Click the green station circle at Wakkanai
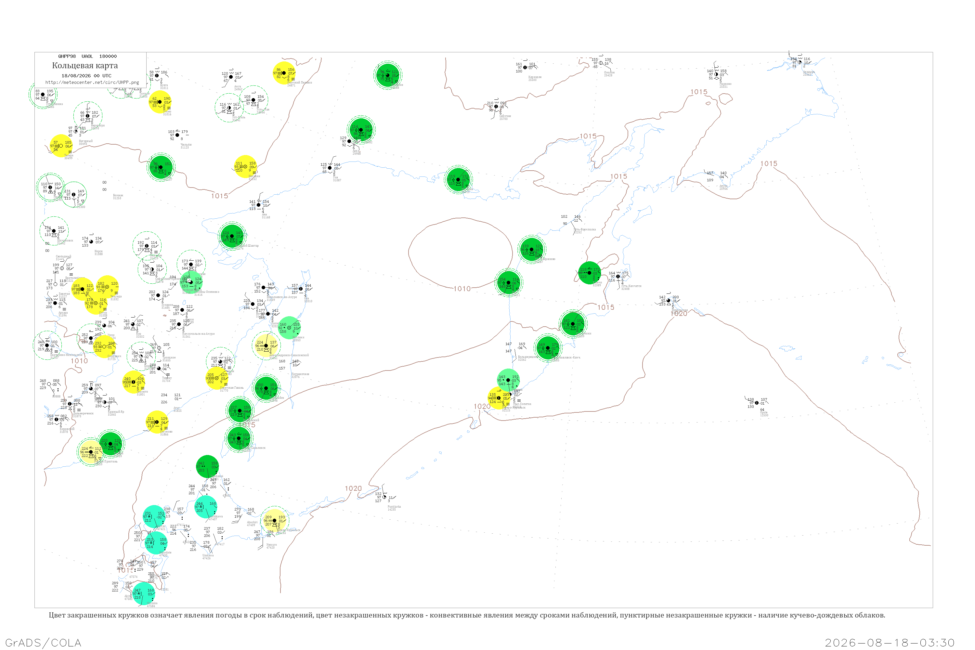975x650 pixels. pos(207,467)
